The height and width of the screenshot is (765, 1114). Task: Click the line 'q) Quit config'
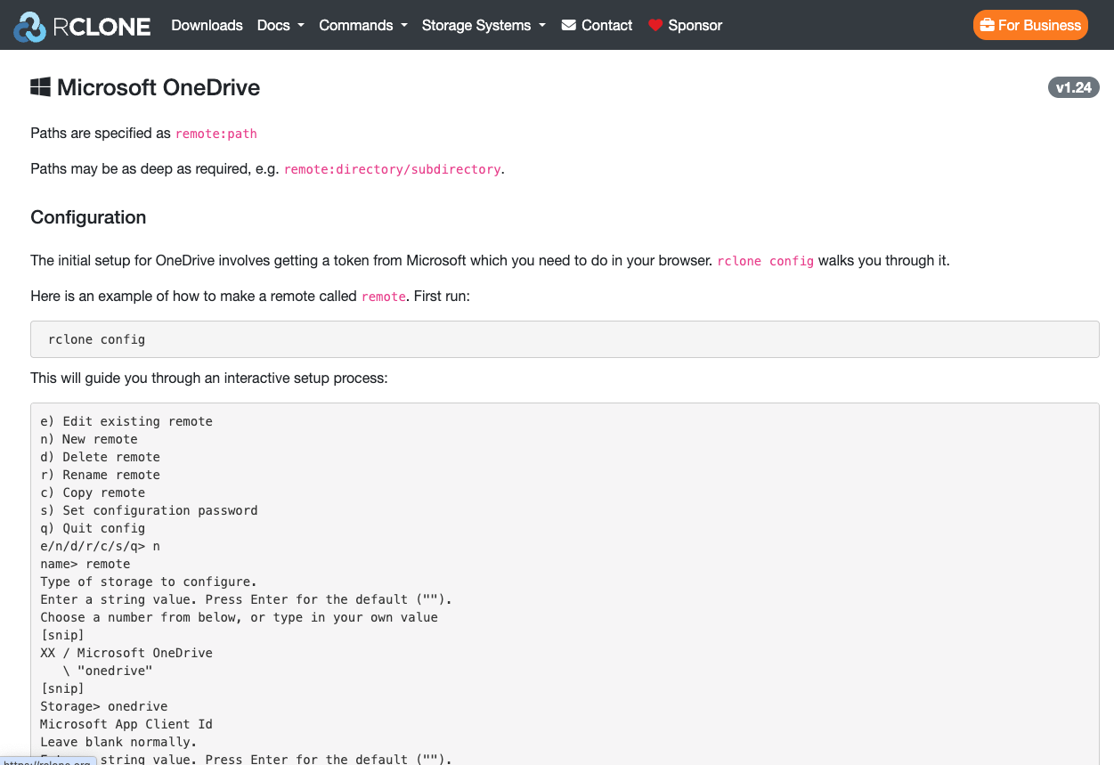coord(93,528)
